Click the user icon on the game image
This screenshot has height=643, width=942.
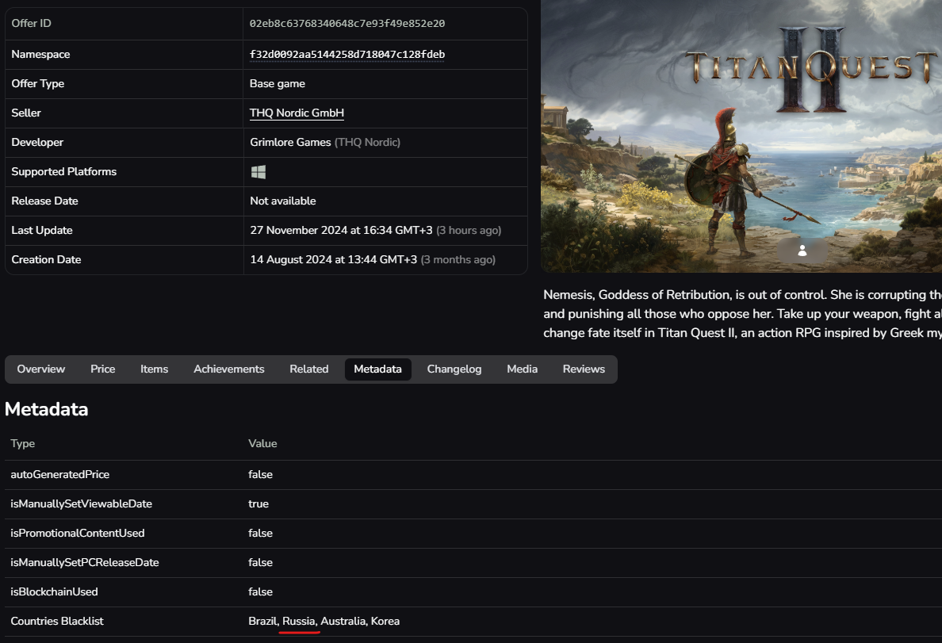[x=802, y=251]
